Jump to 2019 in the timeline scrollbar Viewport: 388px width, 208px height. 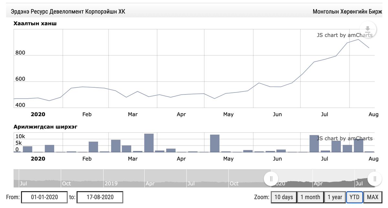[111, 183]
